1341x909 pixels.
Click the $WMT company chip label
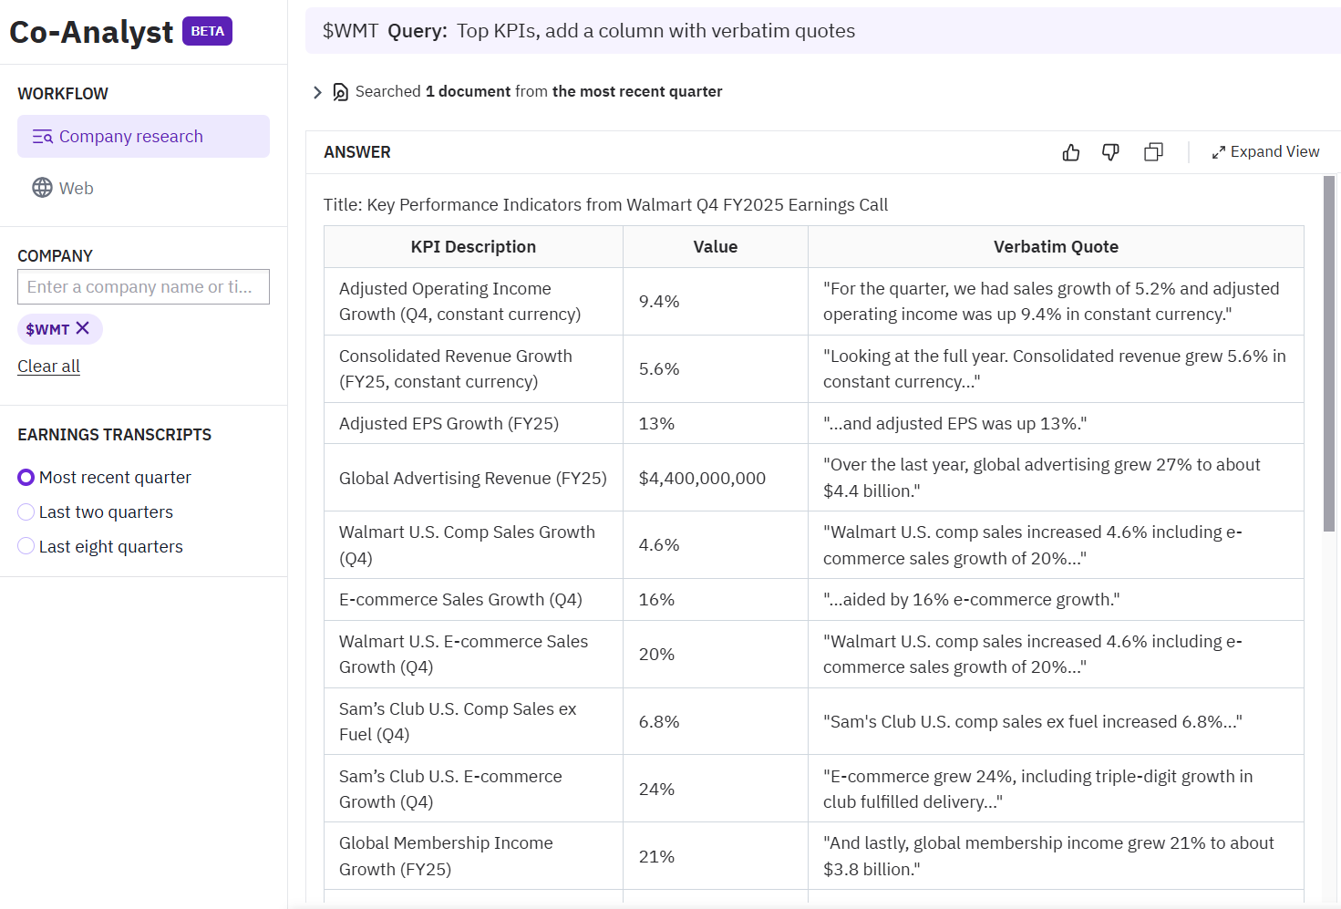pyautogui.click(x=47, y=329)
